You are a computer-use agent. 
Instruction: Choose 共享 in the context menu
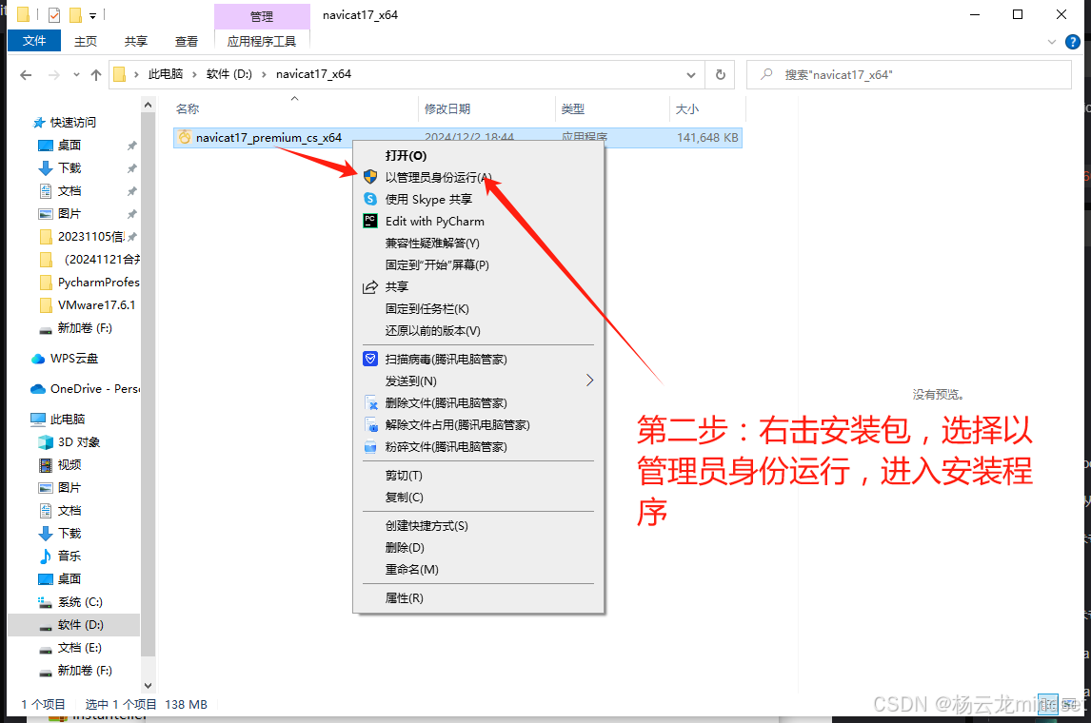[x=479, y=287]
